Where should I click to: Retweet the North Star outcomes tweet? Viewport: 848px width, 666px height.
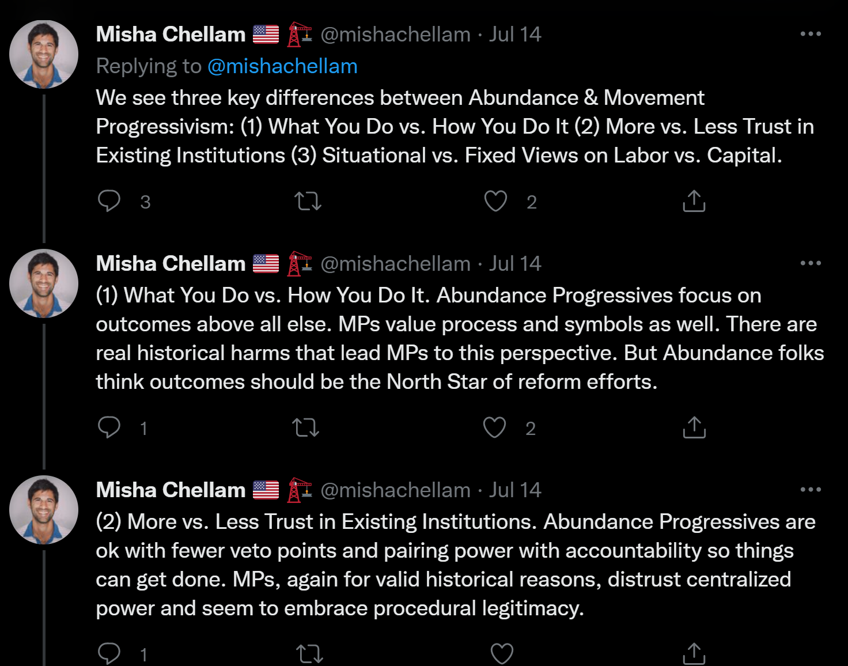tap(306, 427)
